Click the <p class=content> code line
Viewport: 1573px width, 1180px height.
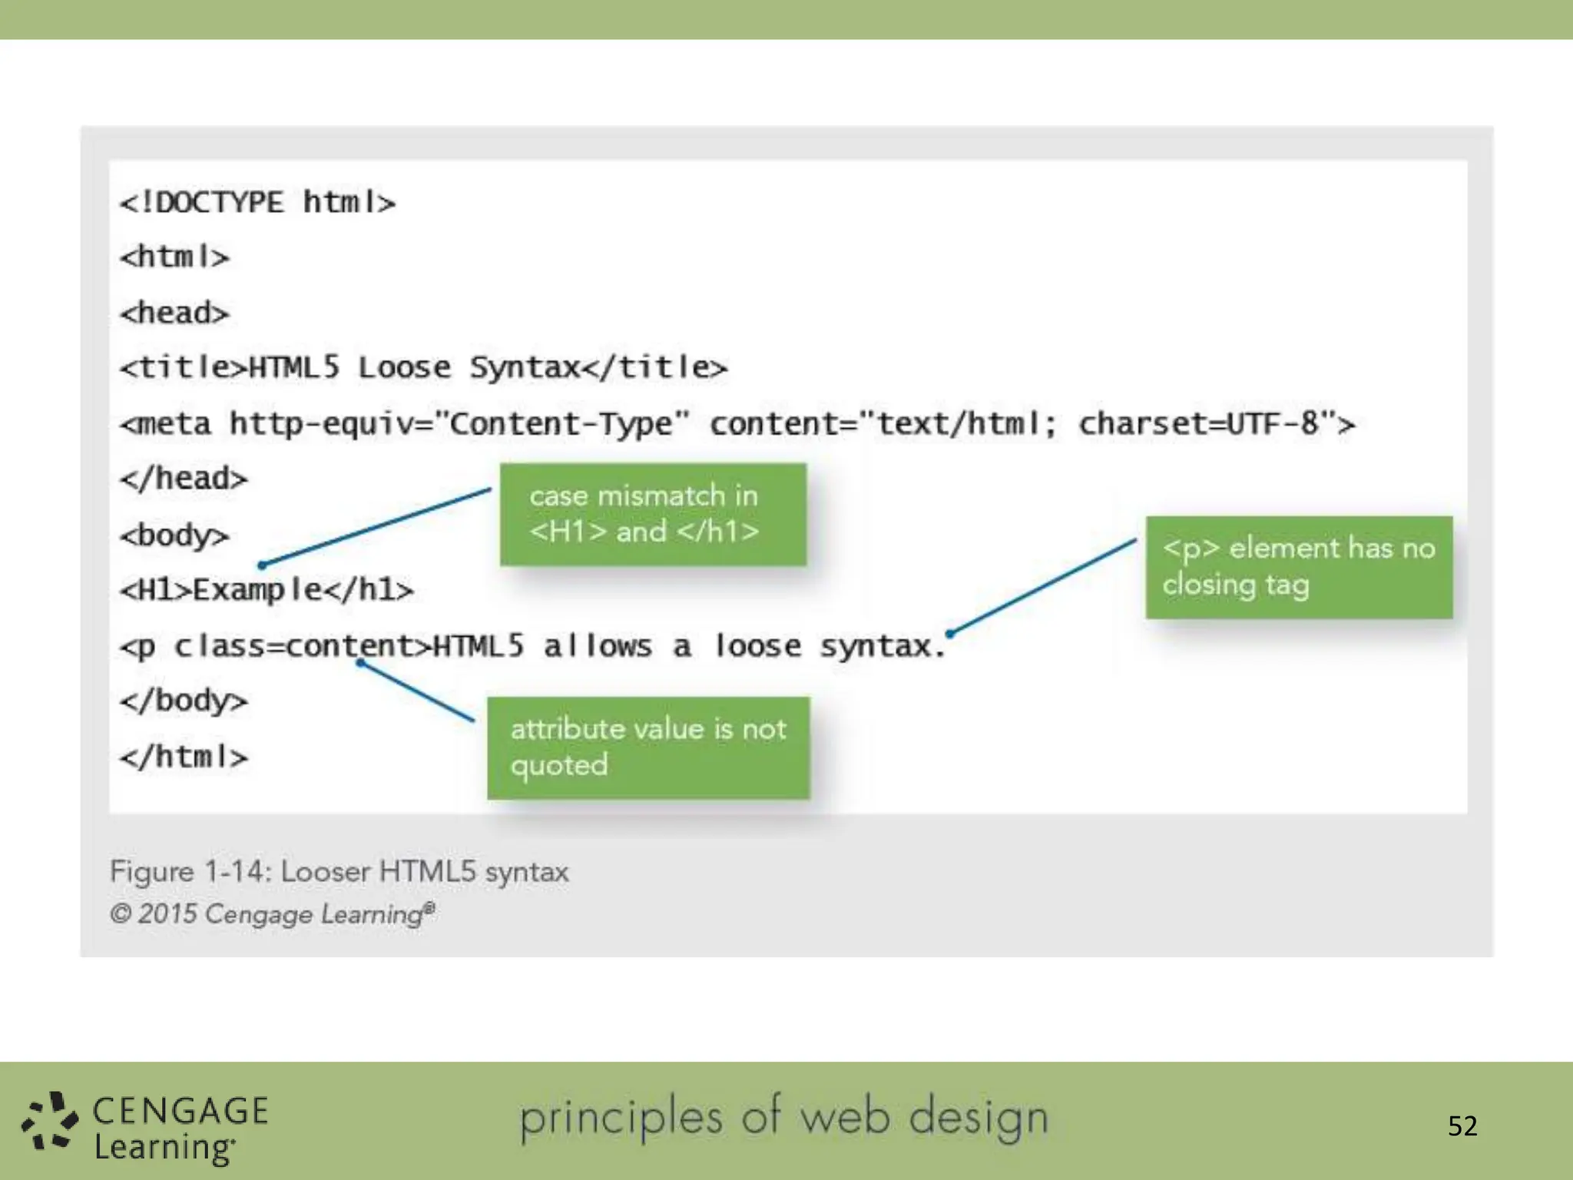click(532, 646)
